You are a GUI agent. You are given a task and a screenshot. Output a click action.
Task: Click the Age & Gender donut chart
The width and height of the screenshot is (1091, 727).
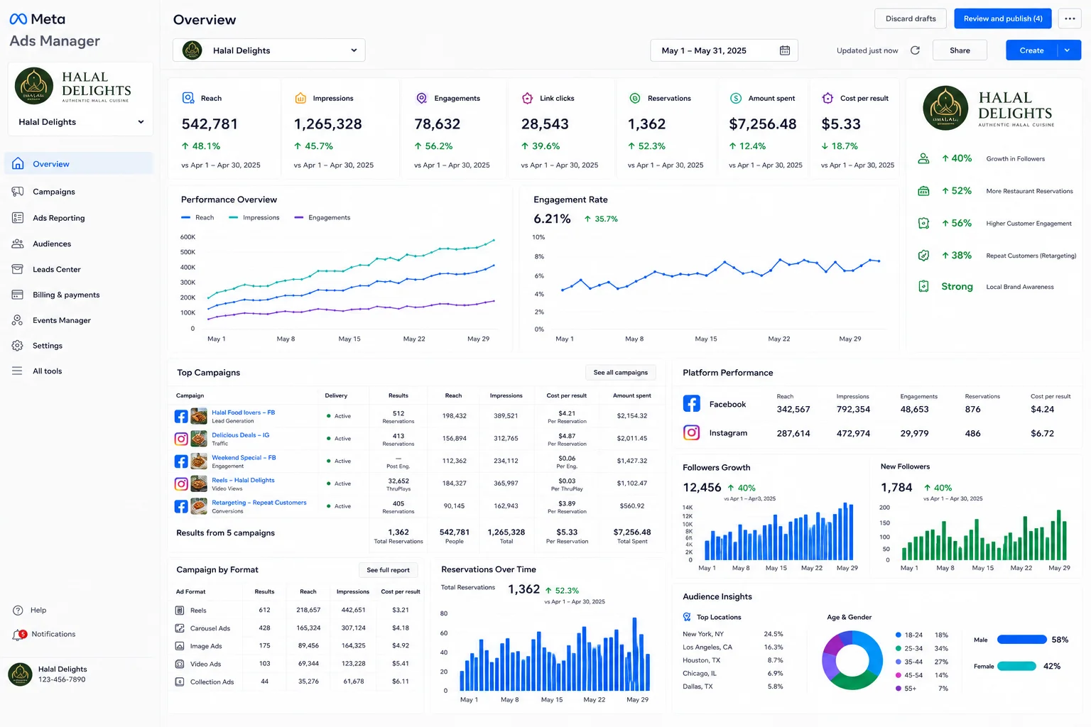852,660
